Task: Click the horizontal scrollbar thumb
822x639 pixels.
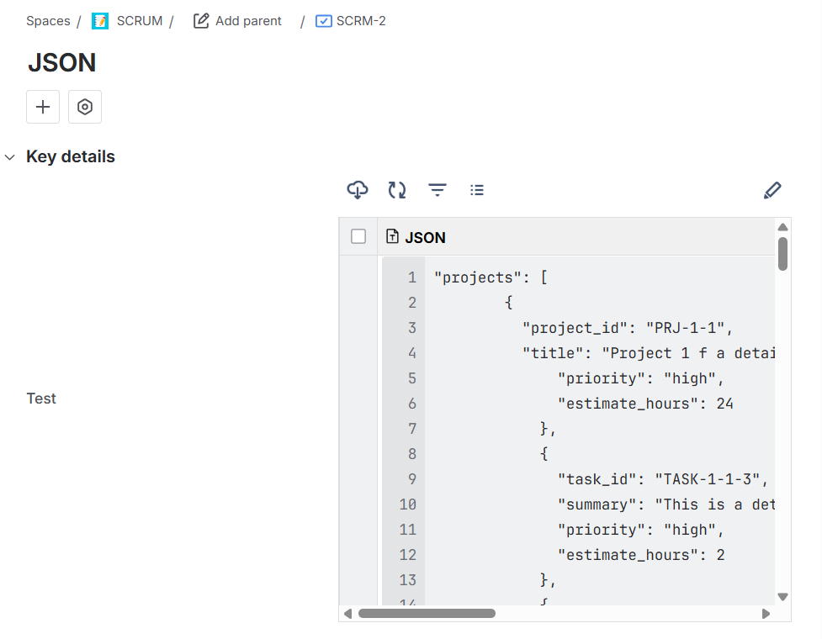Action: 427,613
